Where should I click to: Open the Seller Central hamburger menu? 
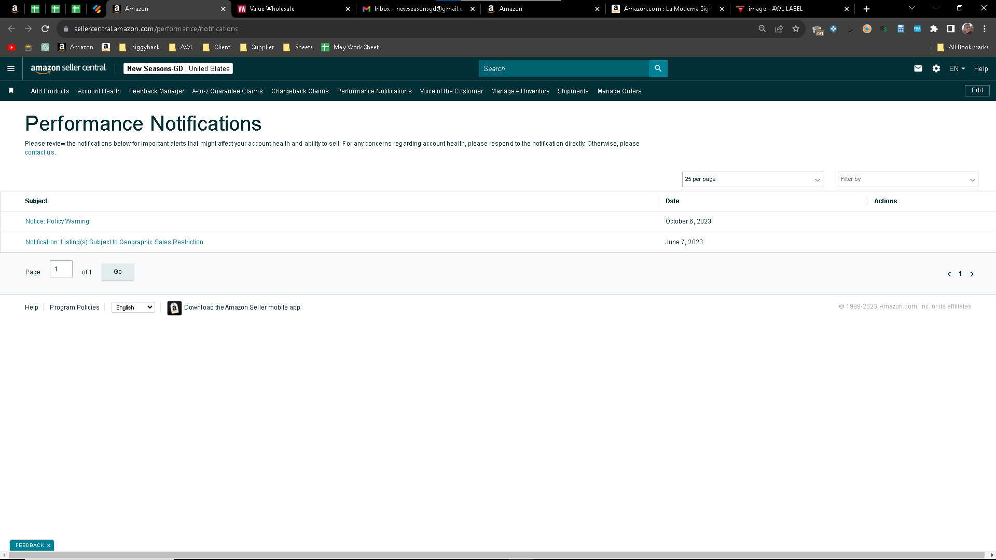pos(11,68)
